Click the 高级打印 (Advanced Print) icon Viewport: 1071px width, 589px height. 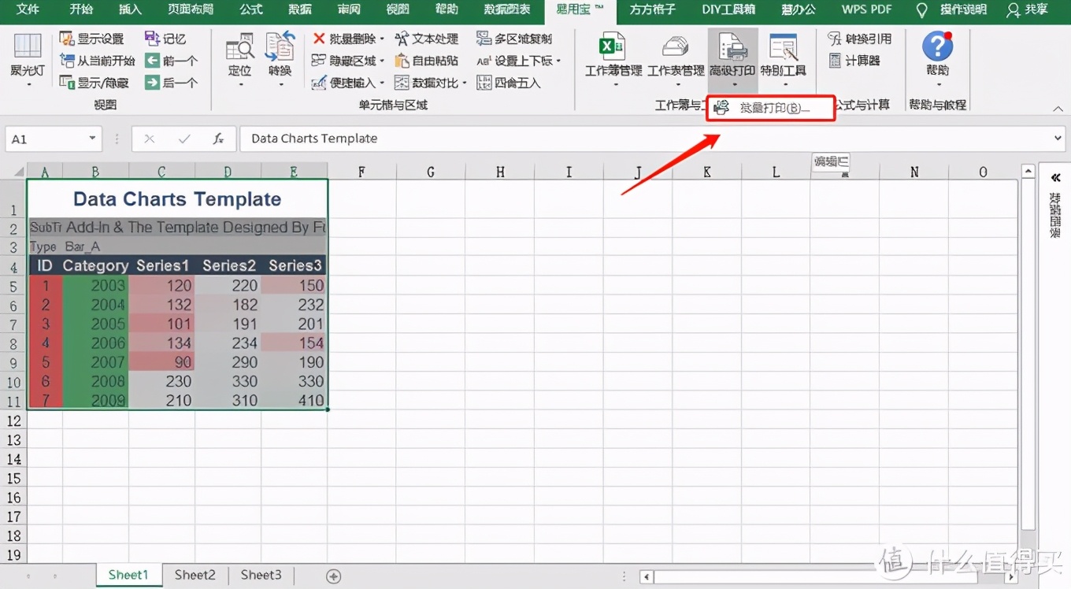point(732,54)
